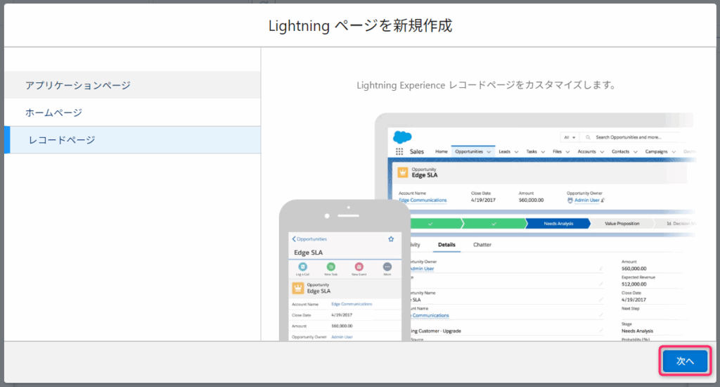
Task: Tap the green New Task icon
Action: (x=330, y=267)
